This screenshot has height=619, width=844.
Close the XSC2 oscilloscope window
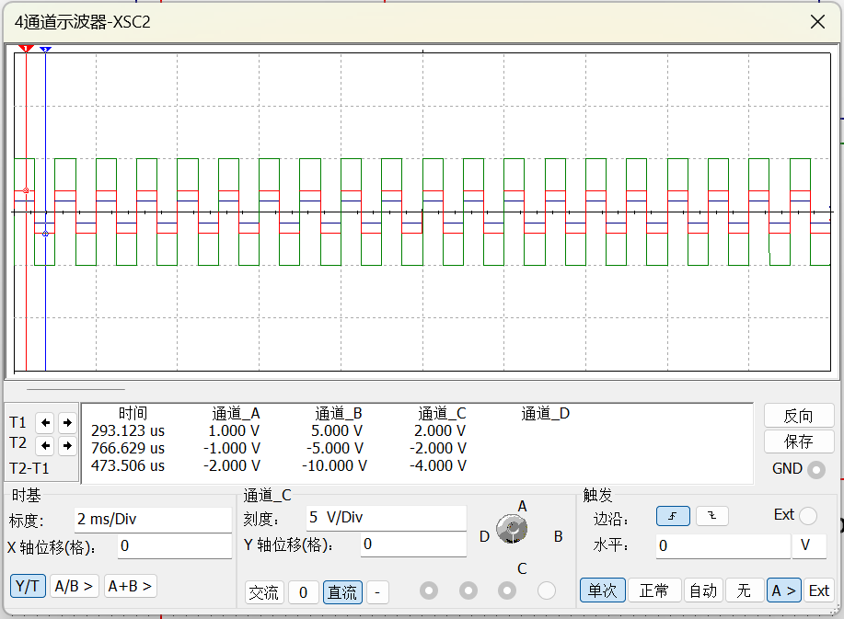click(x=817, y=22)
